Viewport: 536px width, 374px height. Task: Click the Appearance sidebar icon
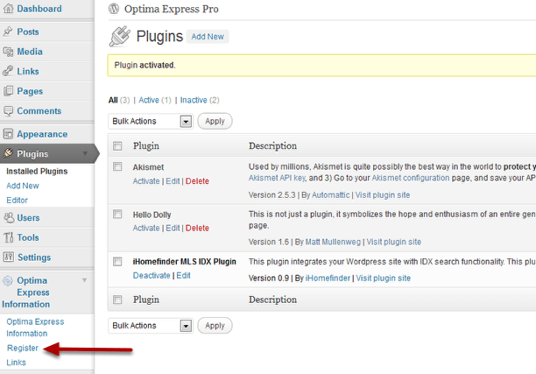8,134
